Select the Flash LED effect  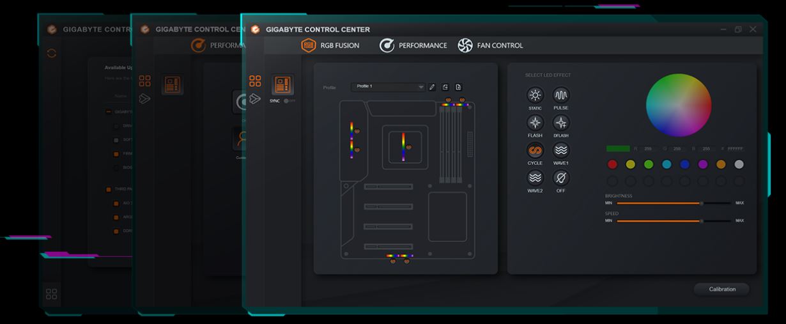535,123
